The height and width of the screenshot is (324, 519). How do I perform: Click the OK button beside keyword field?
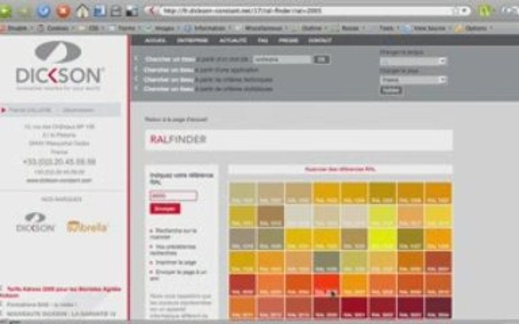pos(321,59)
